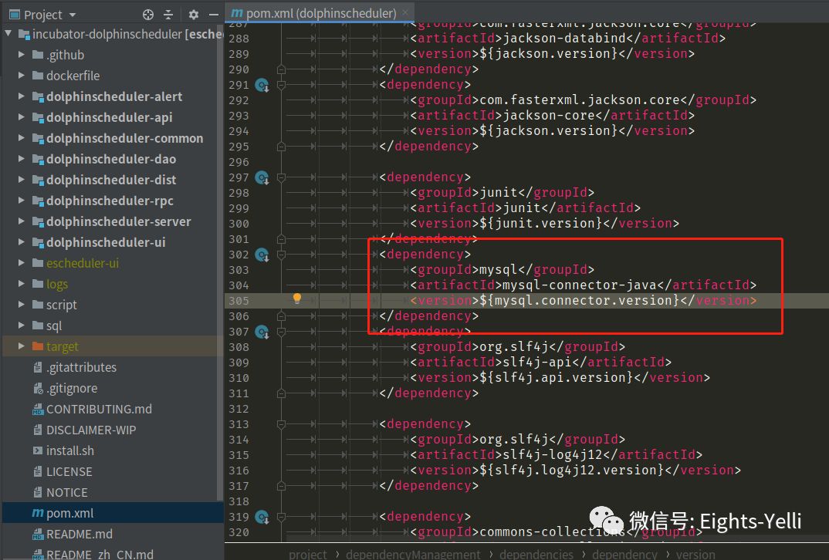Select the dolphinscheduler-server module
Image resolution: width=829 pixels, height=560 pixels.
tap(118, 221)
